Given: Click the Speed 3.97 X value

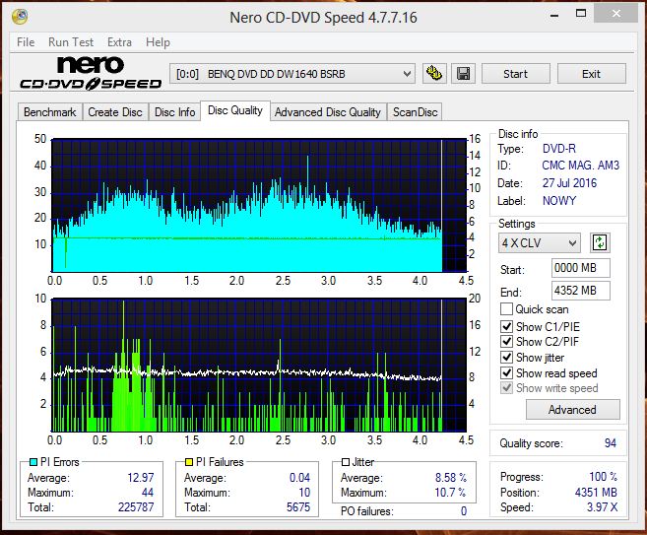Looking at the screenshot, I should click(602, 507).
